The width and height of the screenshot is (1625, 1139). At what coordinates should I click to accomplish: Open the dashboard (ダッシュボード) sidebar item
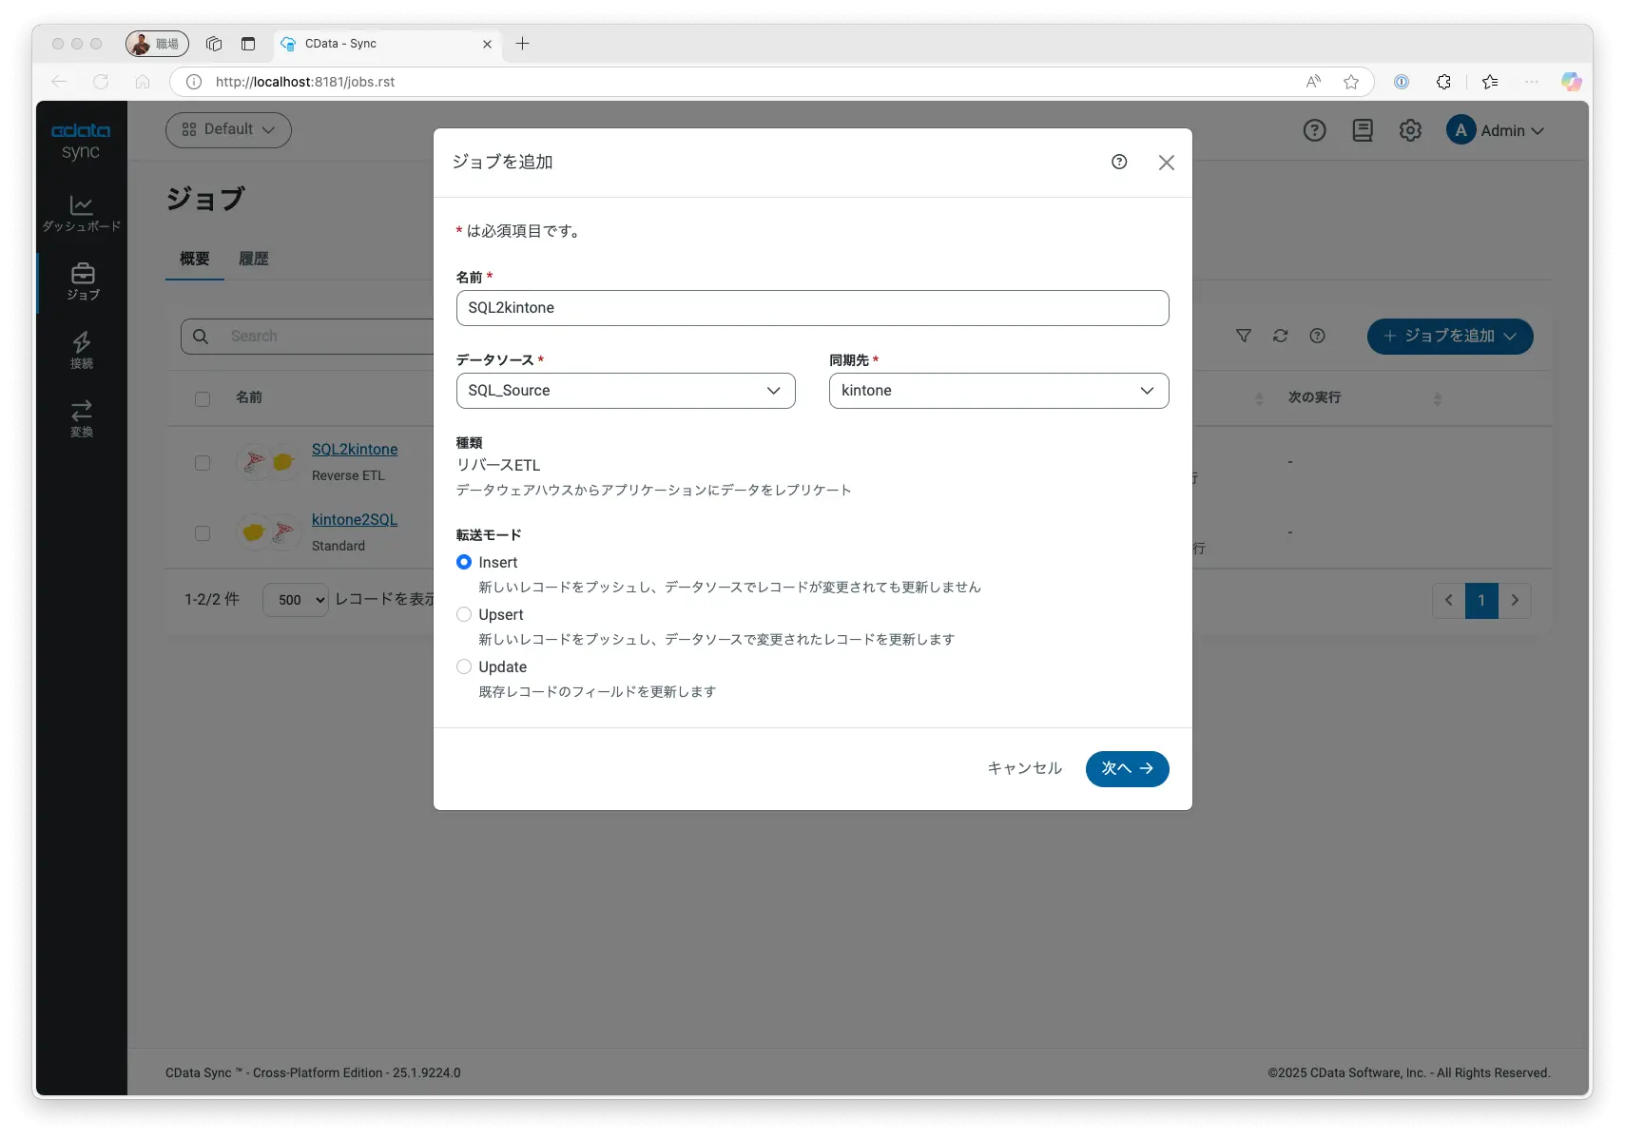point(81,214)
